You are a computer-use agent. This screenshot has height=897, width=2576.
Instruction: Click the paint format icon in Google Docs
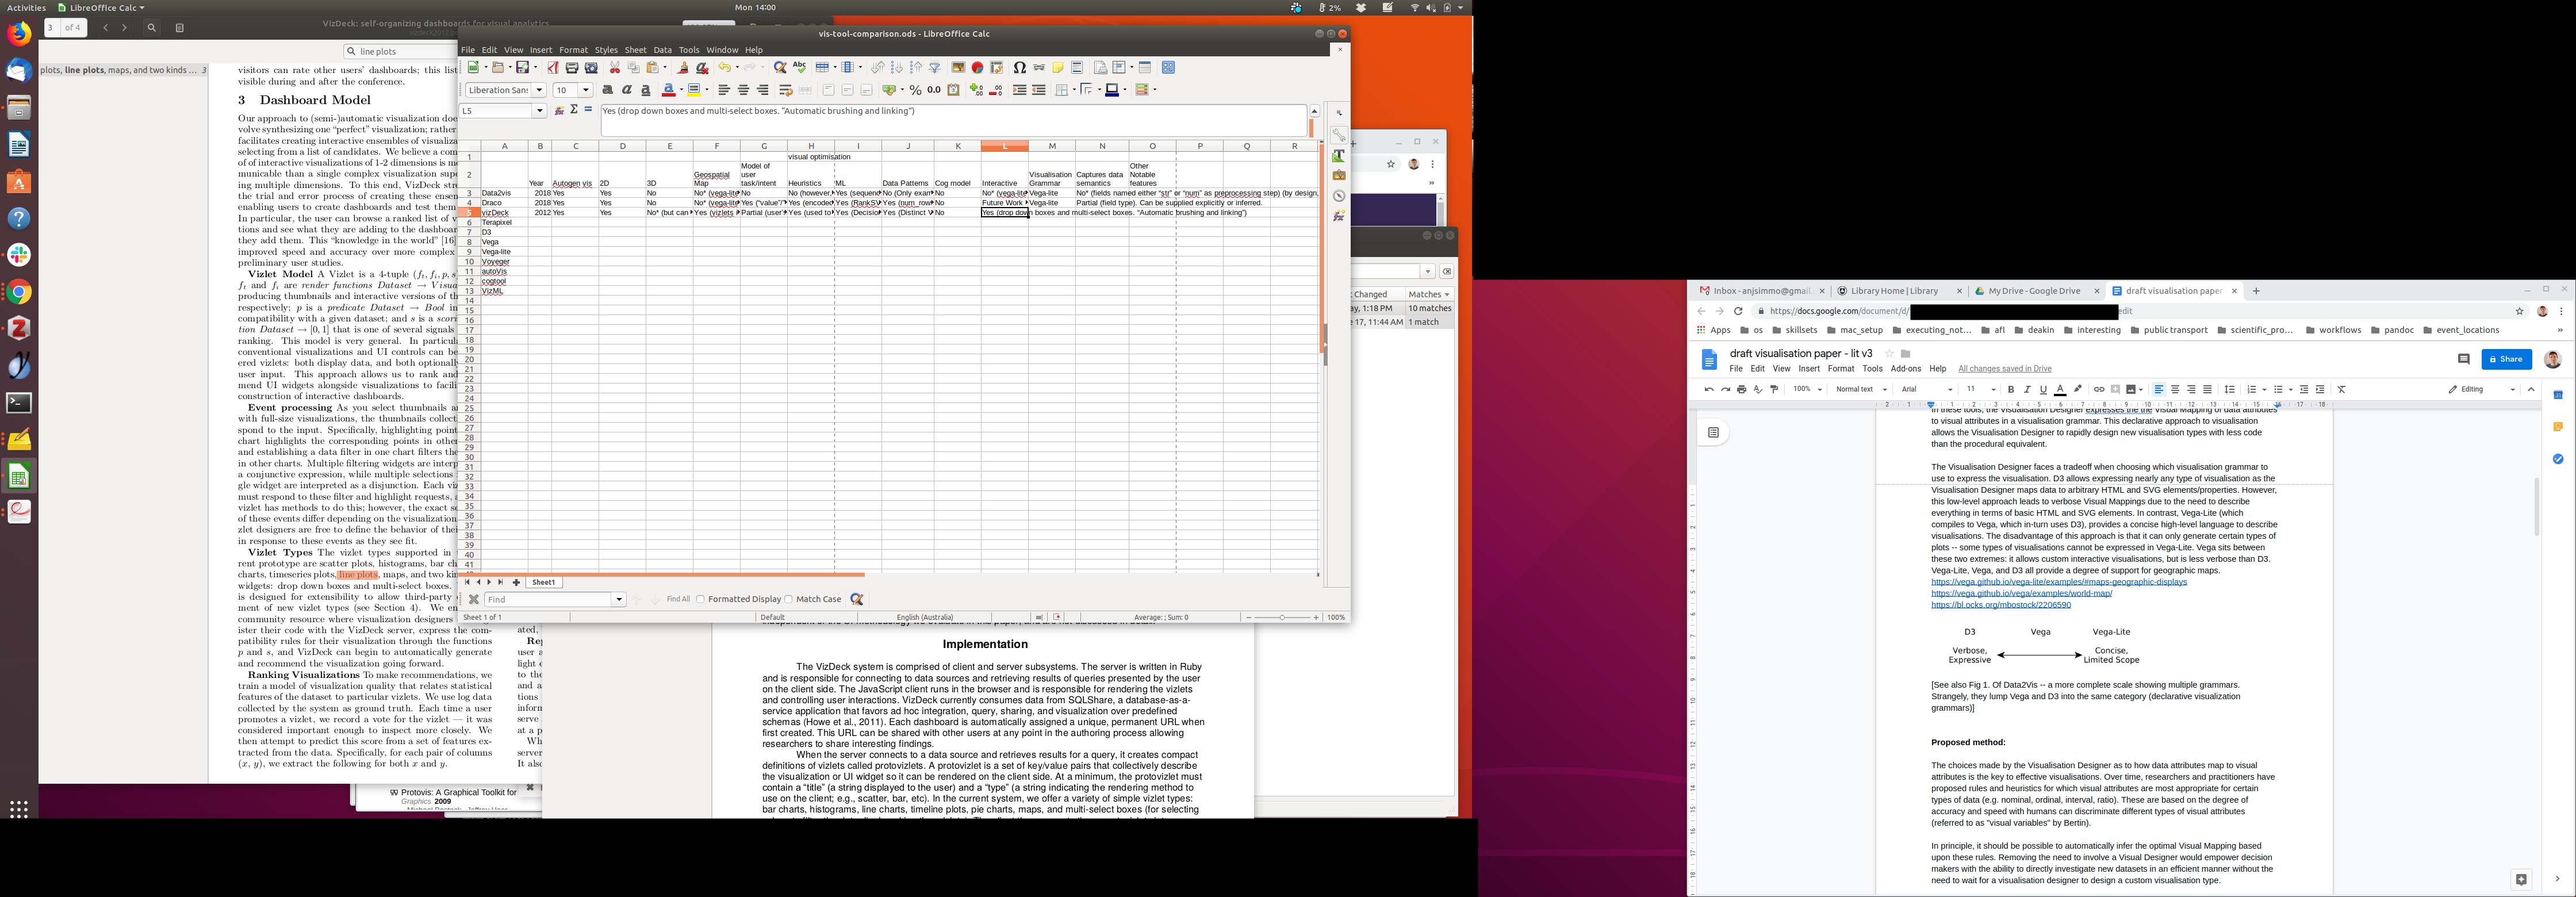[x=1774, y=389]
